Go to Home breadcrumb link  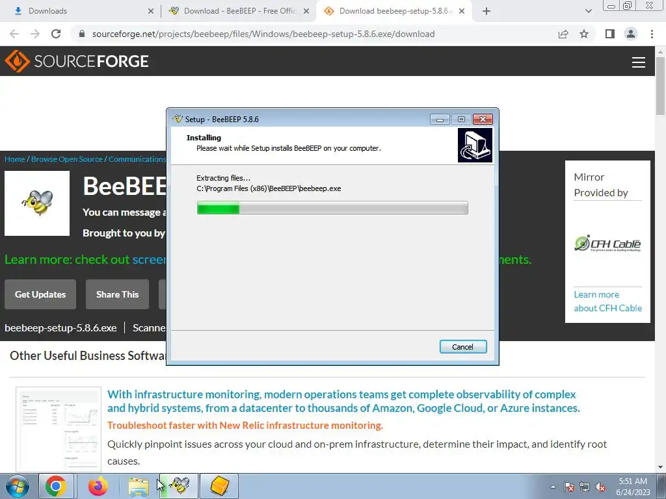(15, 159)
